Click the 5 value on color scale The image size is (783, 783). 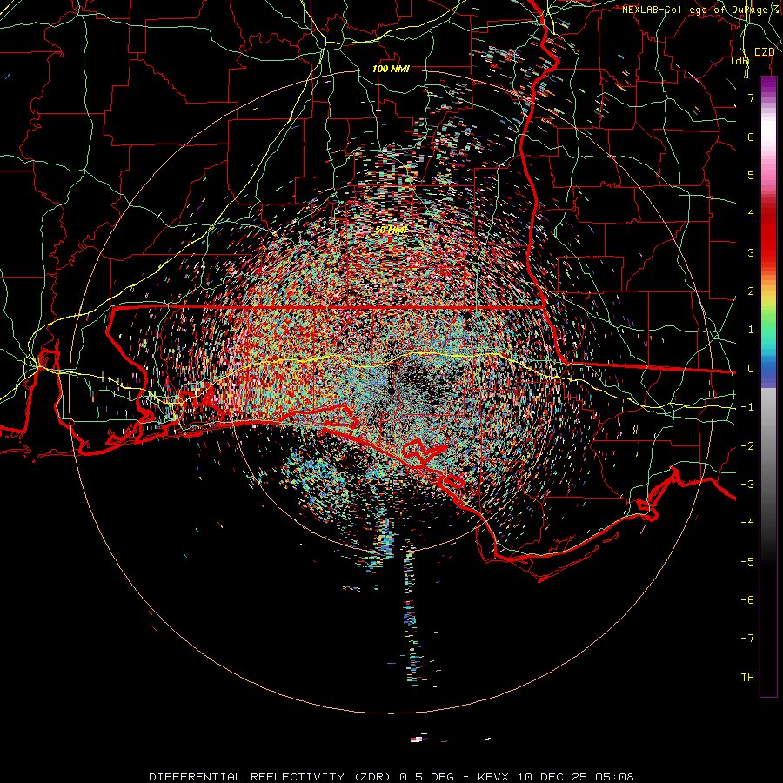point(751,175)
